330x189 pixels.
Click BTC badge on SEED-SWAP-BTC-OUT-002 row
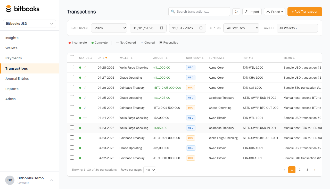click(x=191, y=108)
